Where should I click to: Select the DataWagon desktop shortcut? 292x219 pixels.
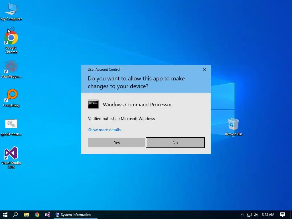[x=11, y=69]
